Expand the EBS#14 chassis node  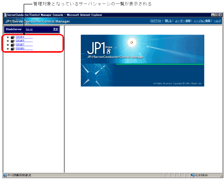click(8, 37)
